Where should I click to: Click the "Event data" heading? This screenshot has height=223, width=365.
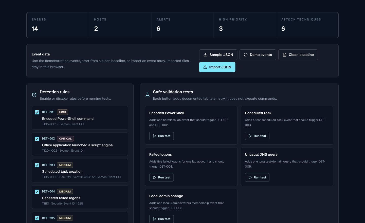41,54
